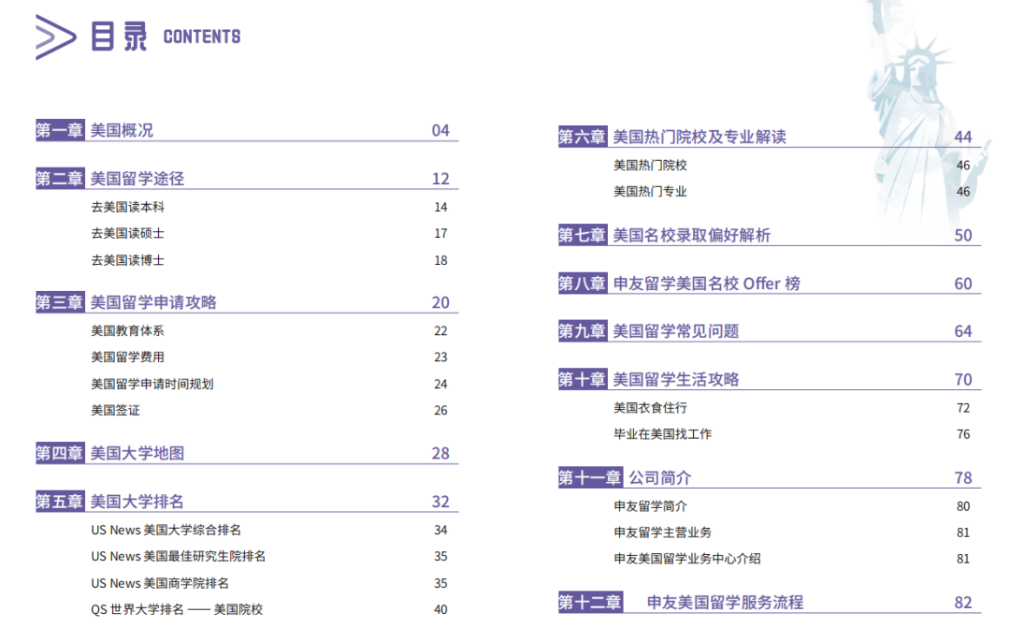Click page number 82 beside chapter twelve
Screen dimensions: 1010x627
coord(963,603)
